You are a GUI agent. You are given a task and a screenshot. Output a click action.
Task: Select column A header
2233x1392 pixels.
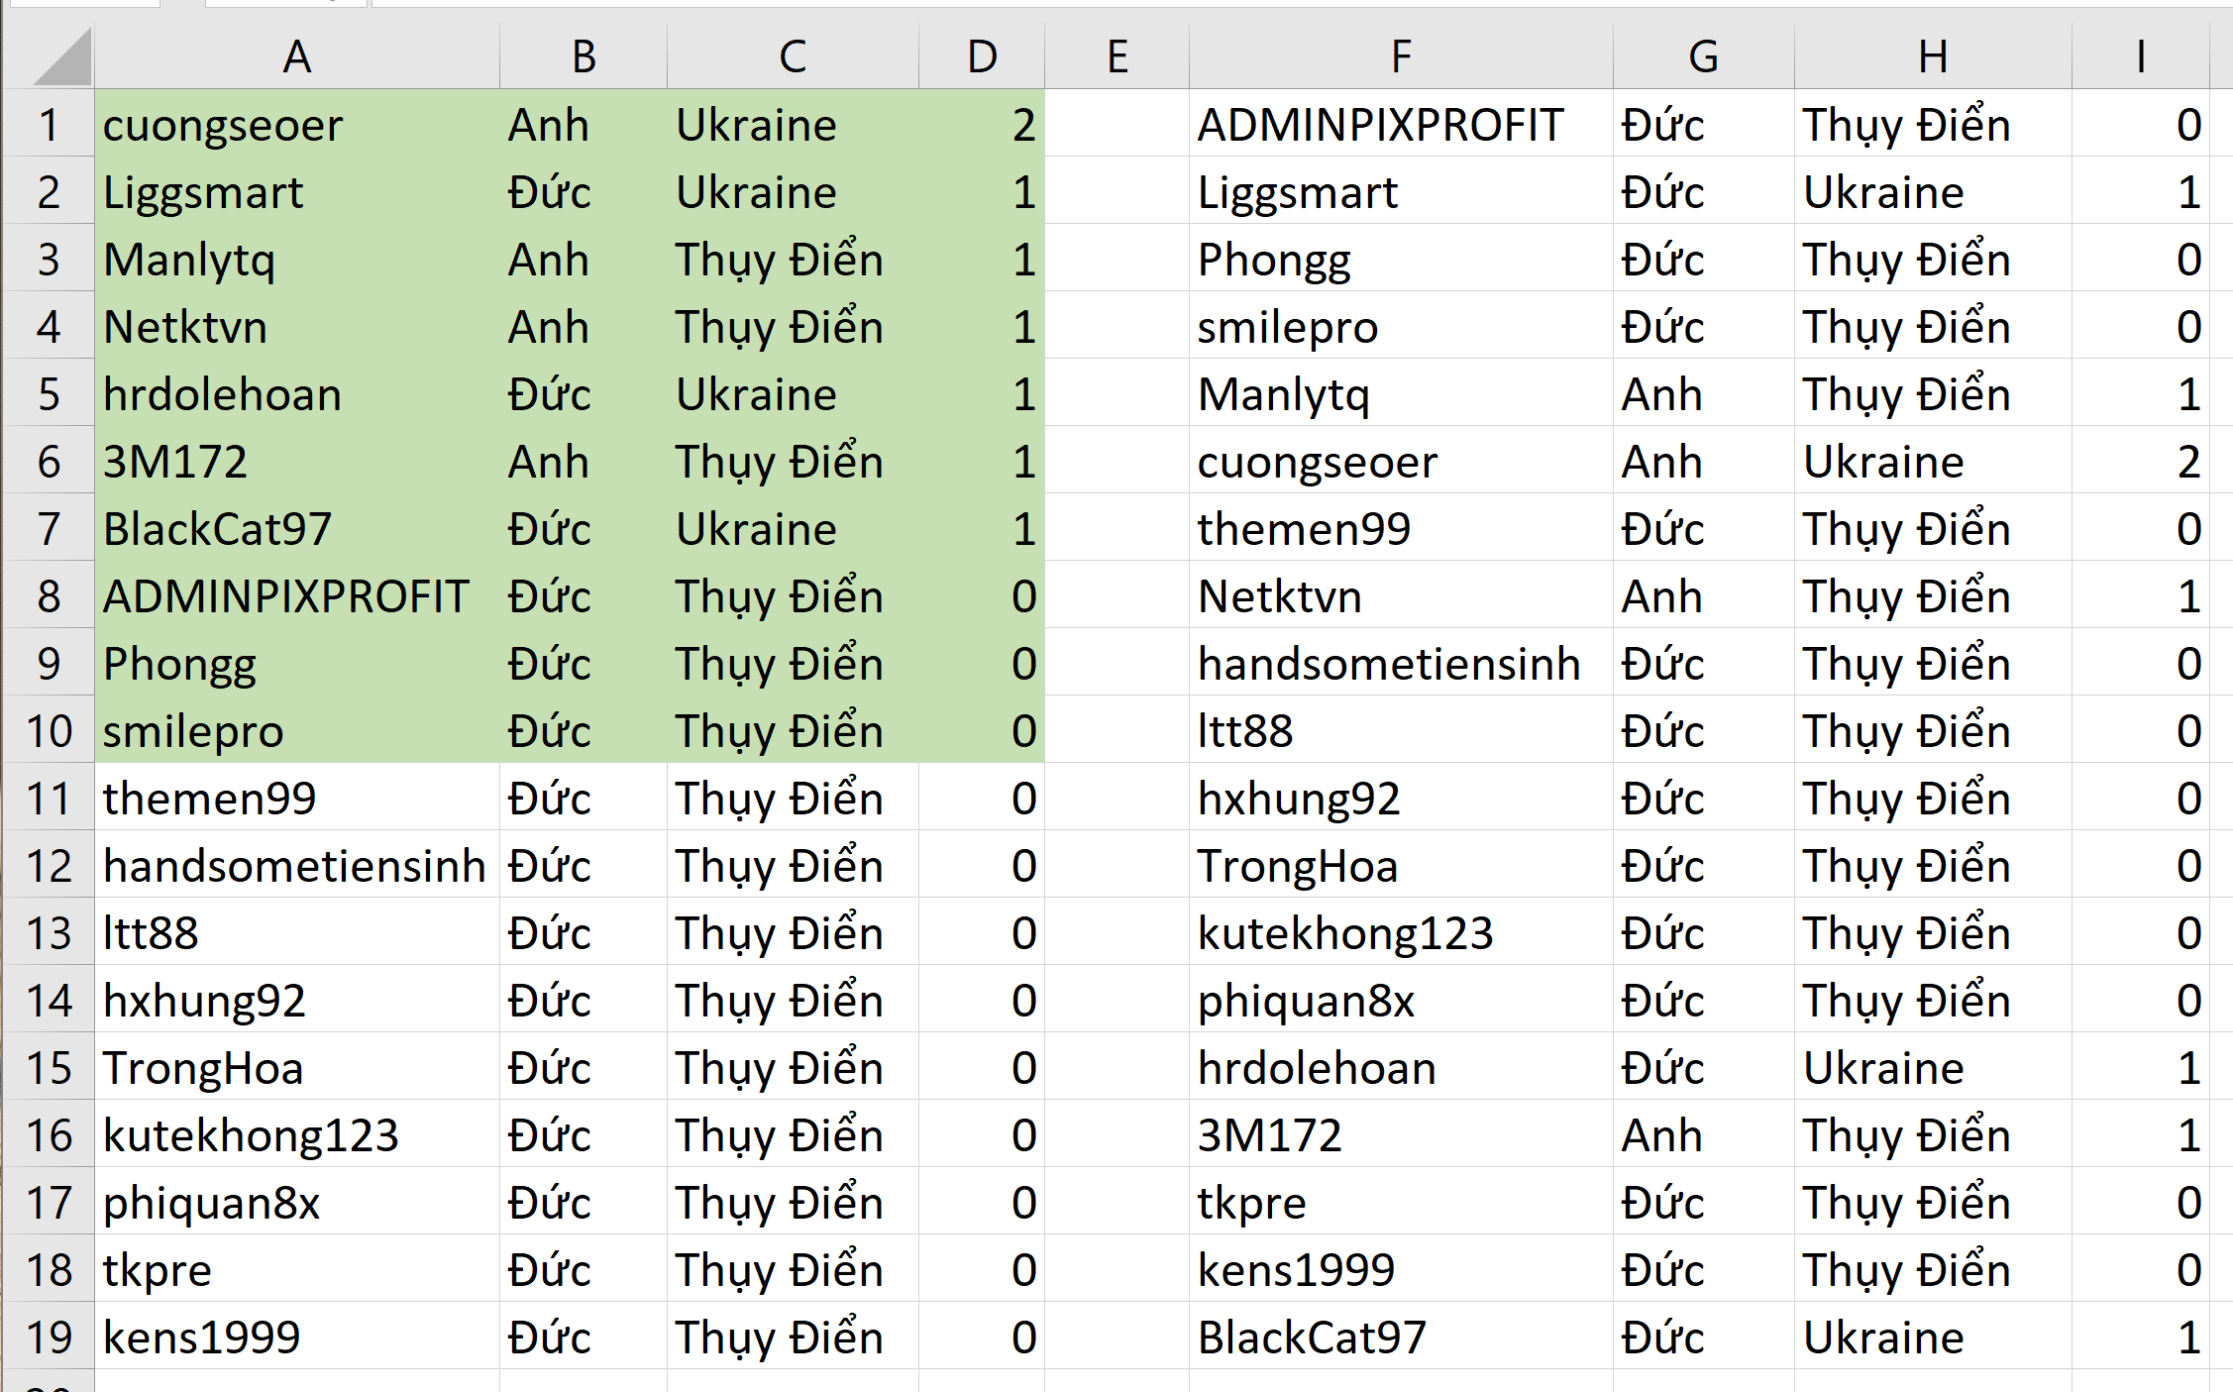pos(296,57)
